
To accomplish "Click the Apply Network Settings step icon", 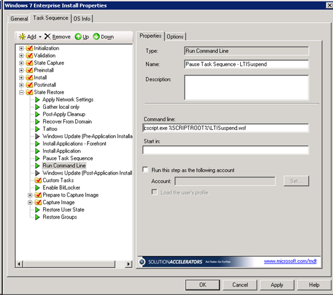I will click(38, 100).
